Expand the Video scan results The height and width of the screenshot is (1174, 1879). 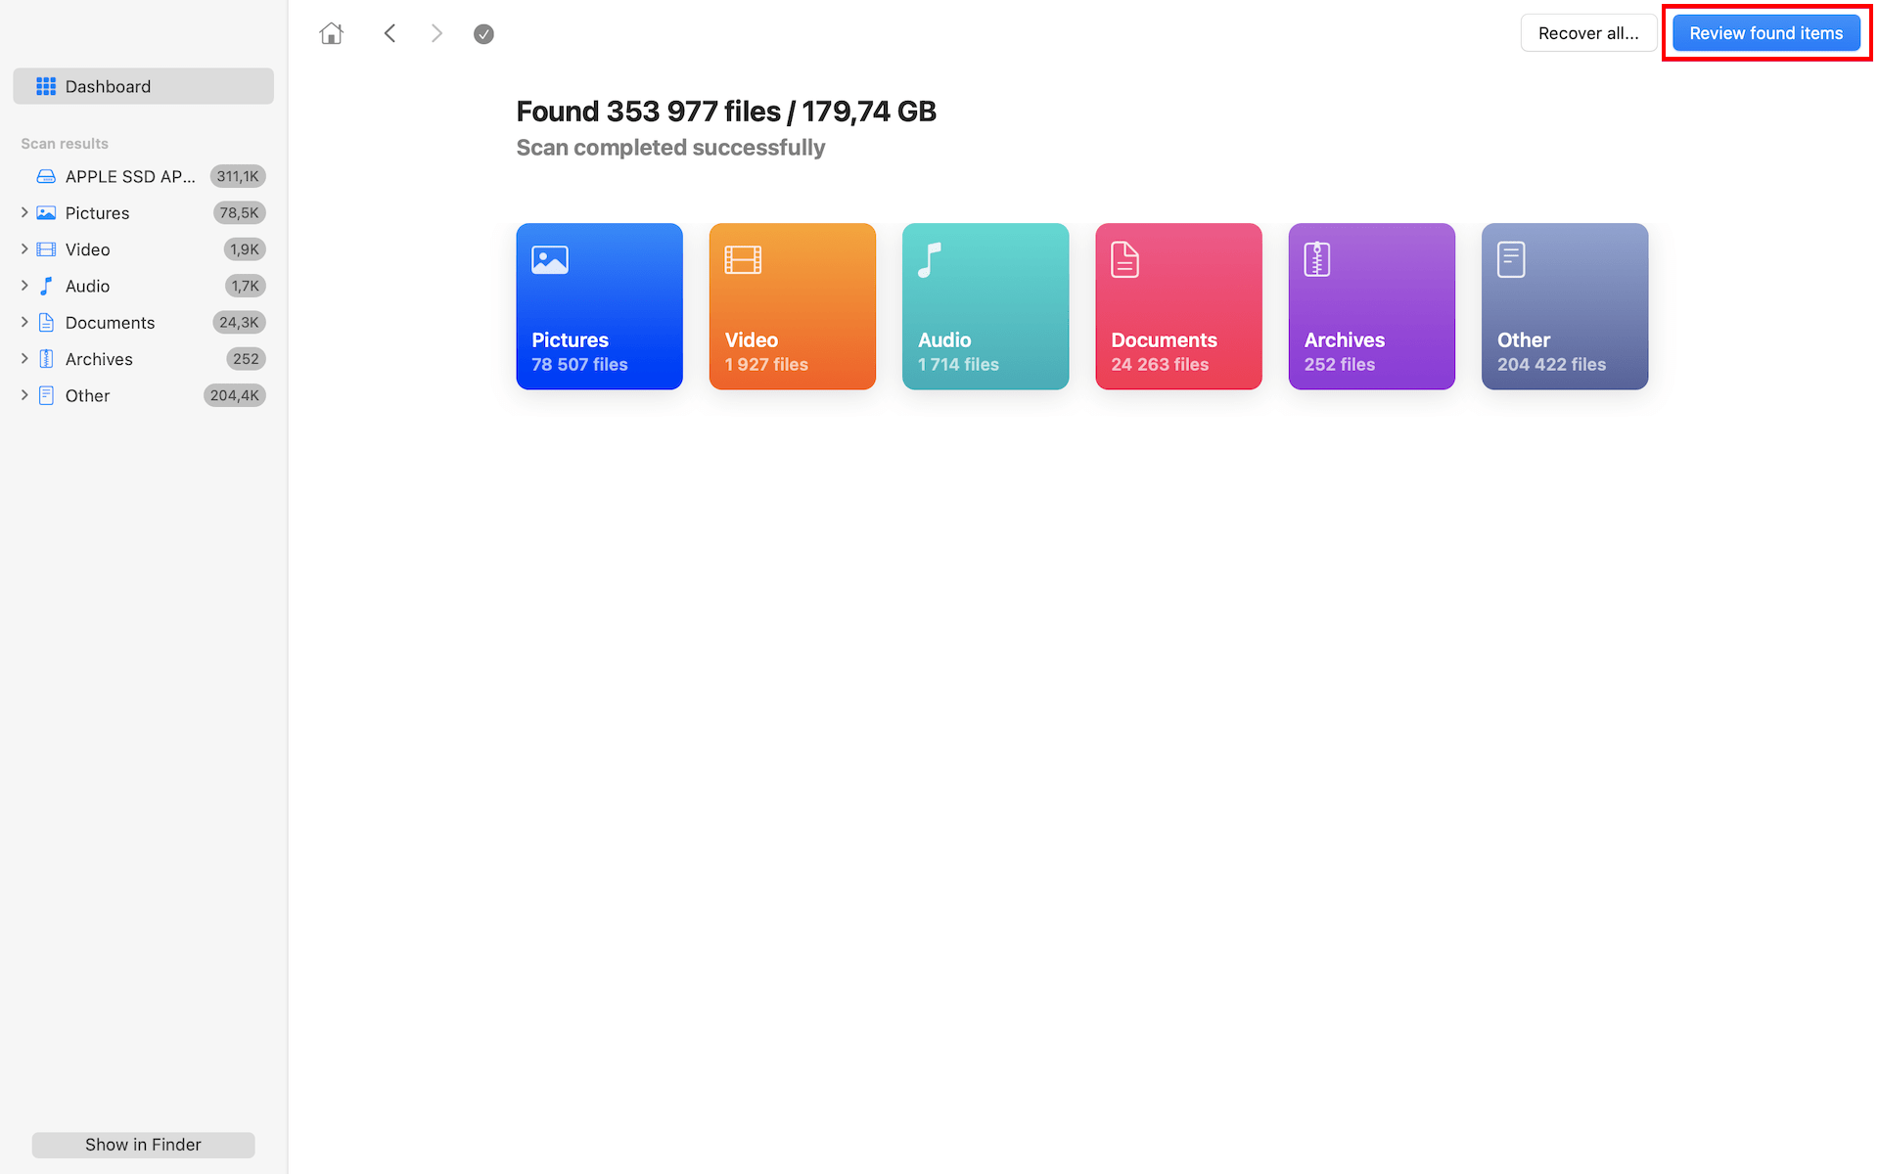(23, 248)
